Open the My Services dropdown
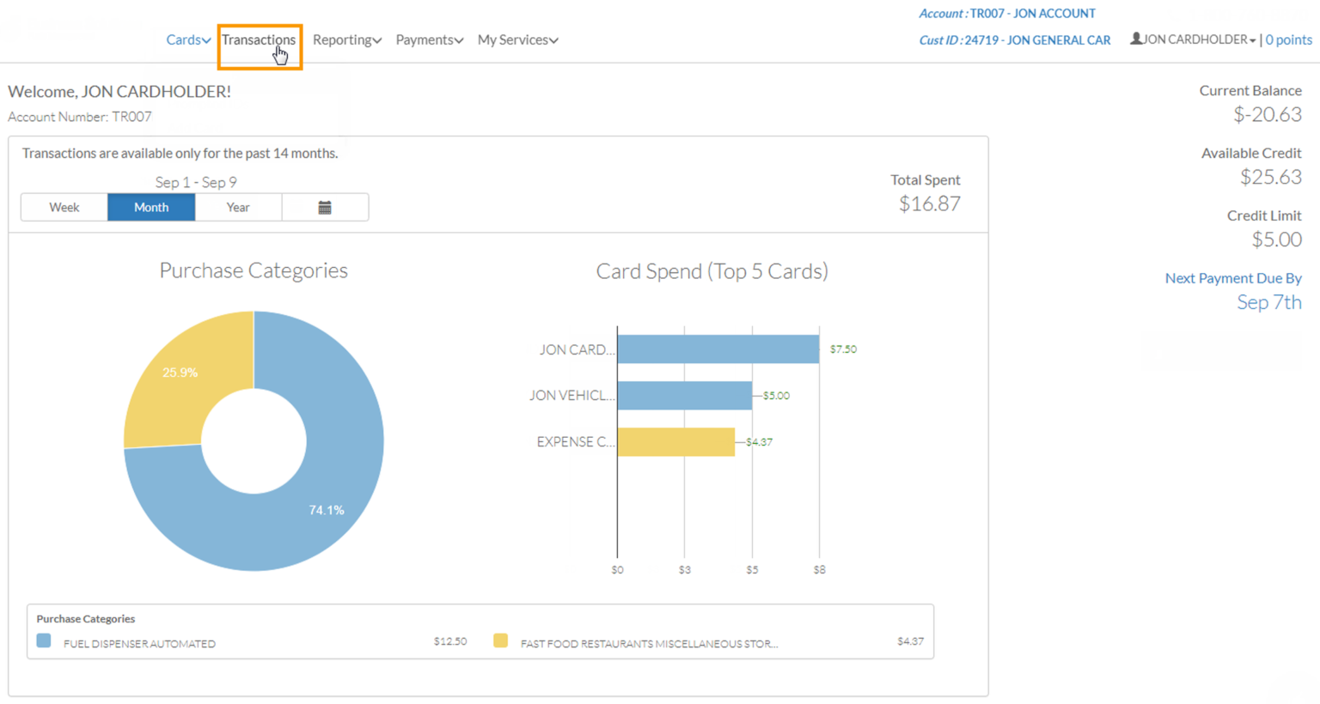This screenshot has width=1320, height=704. tap(517, 39)
